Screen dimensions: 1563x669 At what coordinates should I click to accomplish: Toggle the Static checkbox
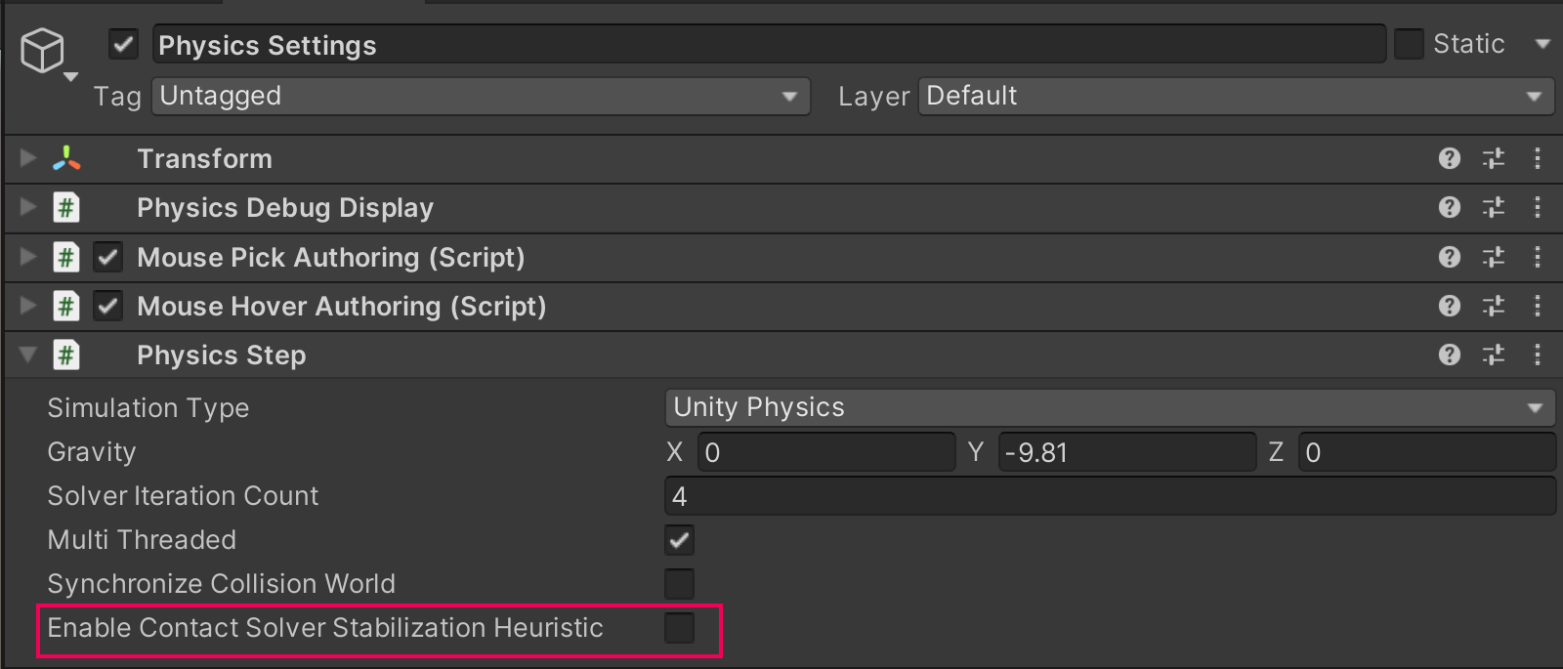pos(1409,44)
